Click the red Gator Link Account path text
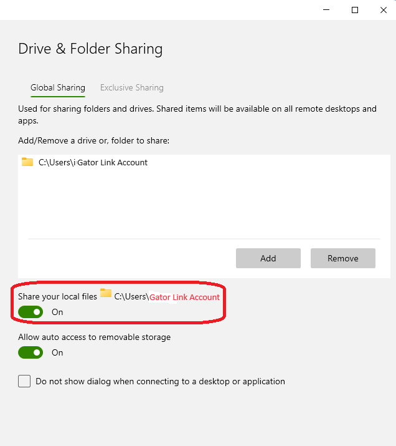The image size is (396, 446). [x=184, y=298]
